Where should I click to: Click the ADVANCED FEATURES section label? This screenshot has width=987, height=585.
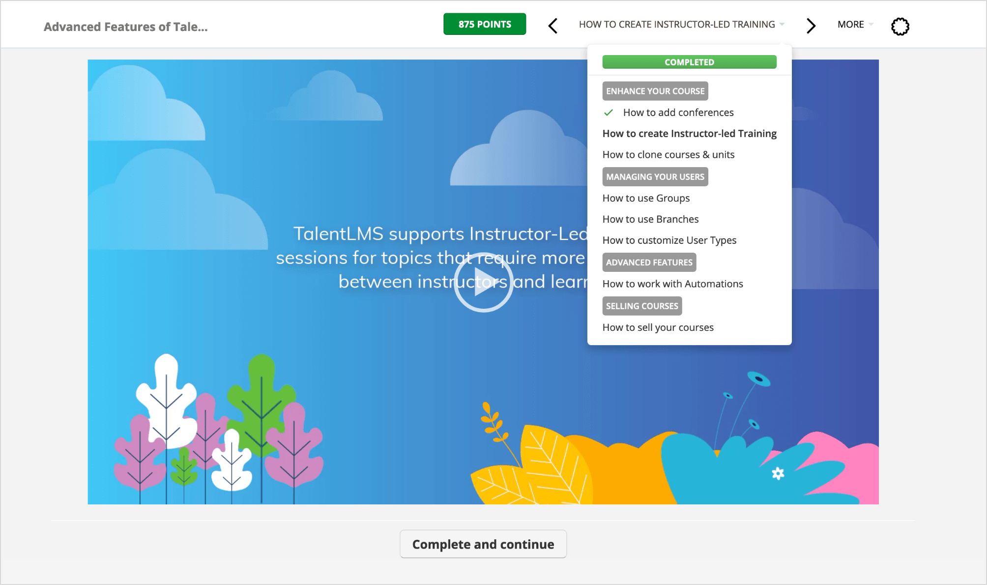(649, 262)
